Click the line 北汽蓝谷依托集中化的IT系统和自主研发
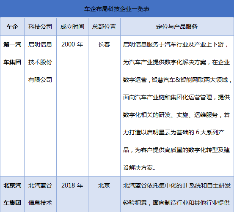Image resolution: width=234 pixels, height=212 pixels. pyautogui.click(x=177, y=185)
